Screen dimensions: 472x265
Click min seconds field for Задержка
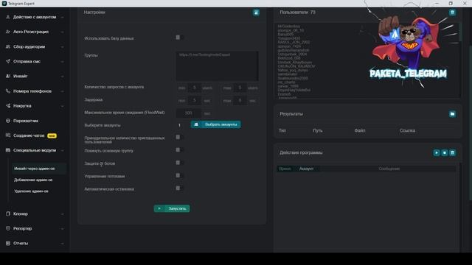195,101
